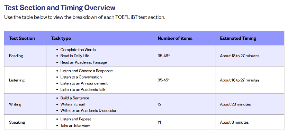Select Listen to an Academic Talk
Screen dimensions: 288x133
(83, 90)
